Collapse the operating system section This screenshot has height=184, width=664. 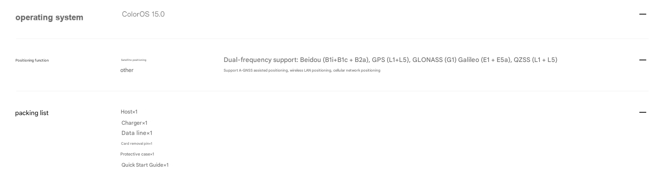[642, 14]
